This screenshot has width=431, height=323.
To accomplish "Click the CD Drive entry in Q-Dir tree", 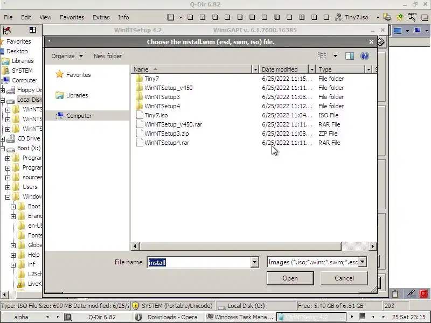I will coord(23,138).
